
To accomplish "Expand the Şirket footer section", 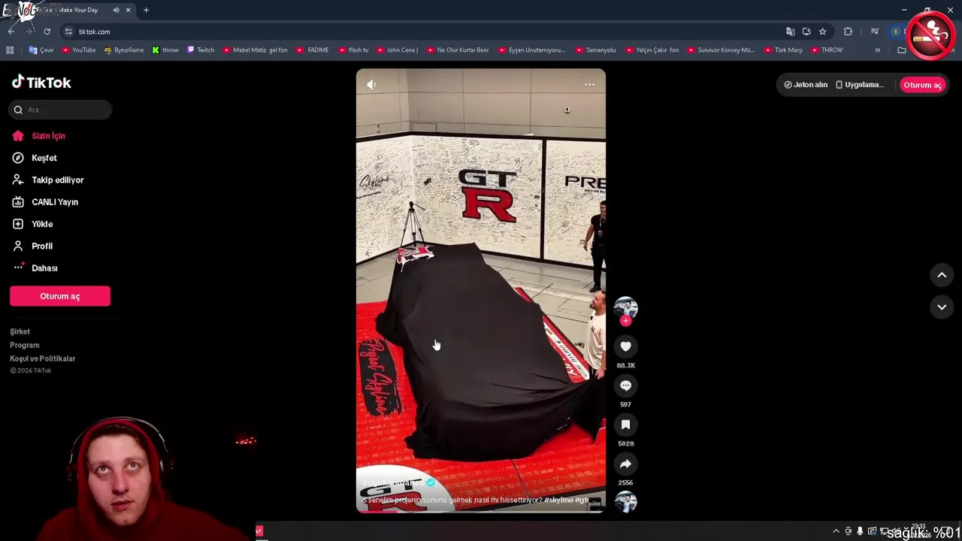I will point(20,331).
